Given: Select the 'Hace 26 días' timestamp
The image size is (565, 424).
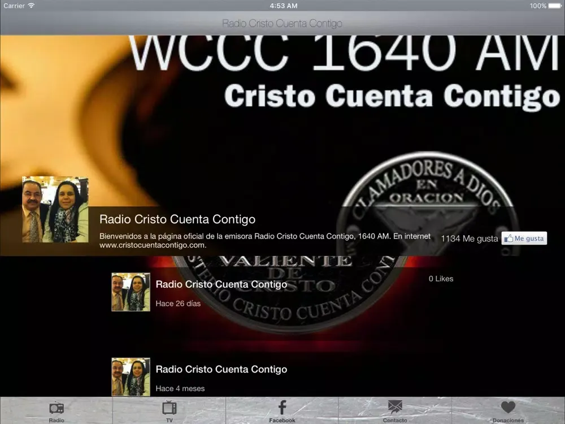Looking at the screenshot, I should (x=178, y=304).
